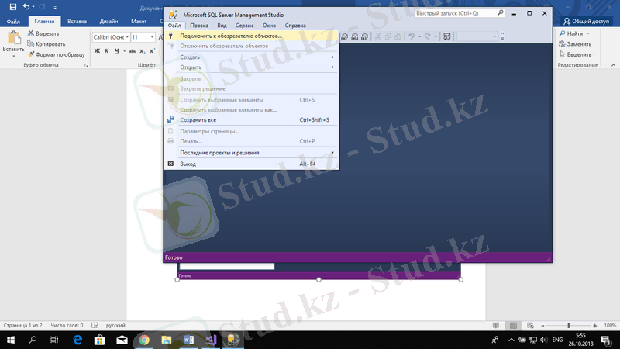The image size is (620, 349).
Task: Click Italic (К) in Word ribbon
Action: [107, 50]
